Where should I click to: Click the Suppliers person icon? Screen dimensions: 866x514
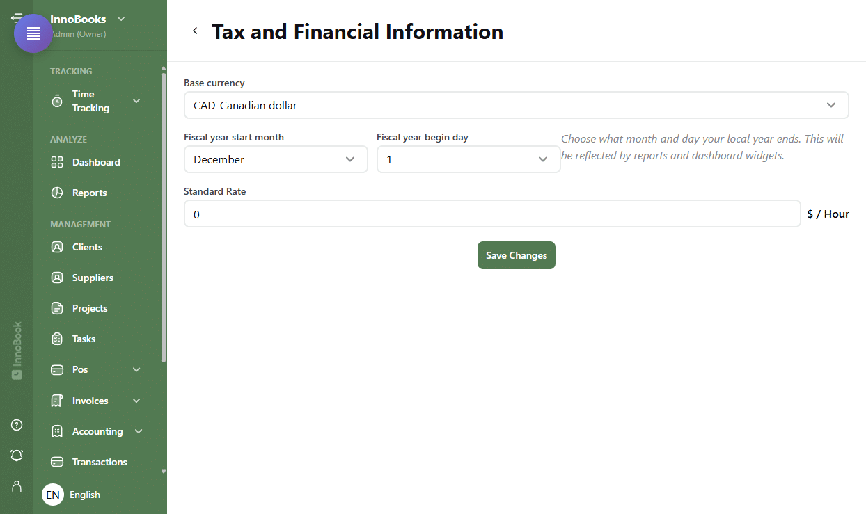pyautogui.click(x=57, y=278)
